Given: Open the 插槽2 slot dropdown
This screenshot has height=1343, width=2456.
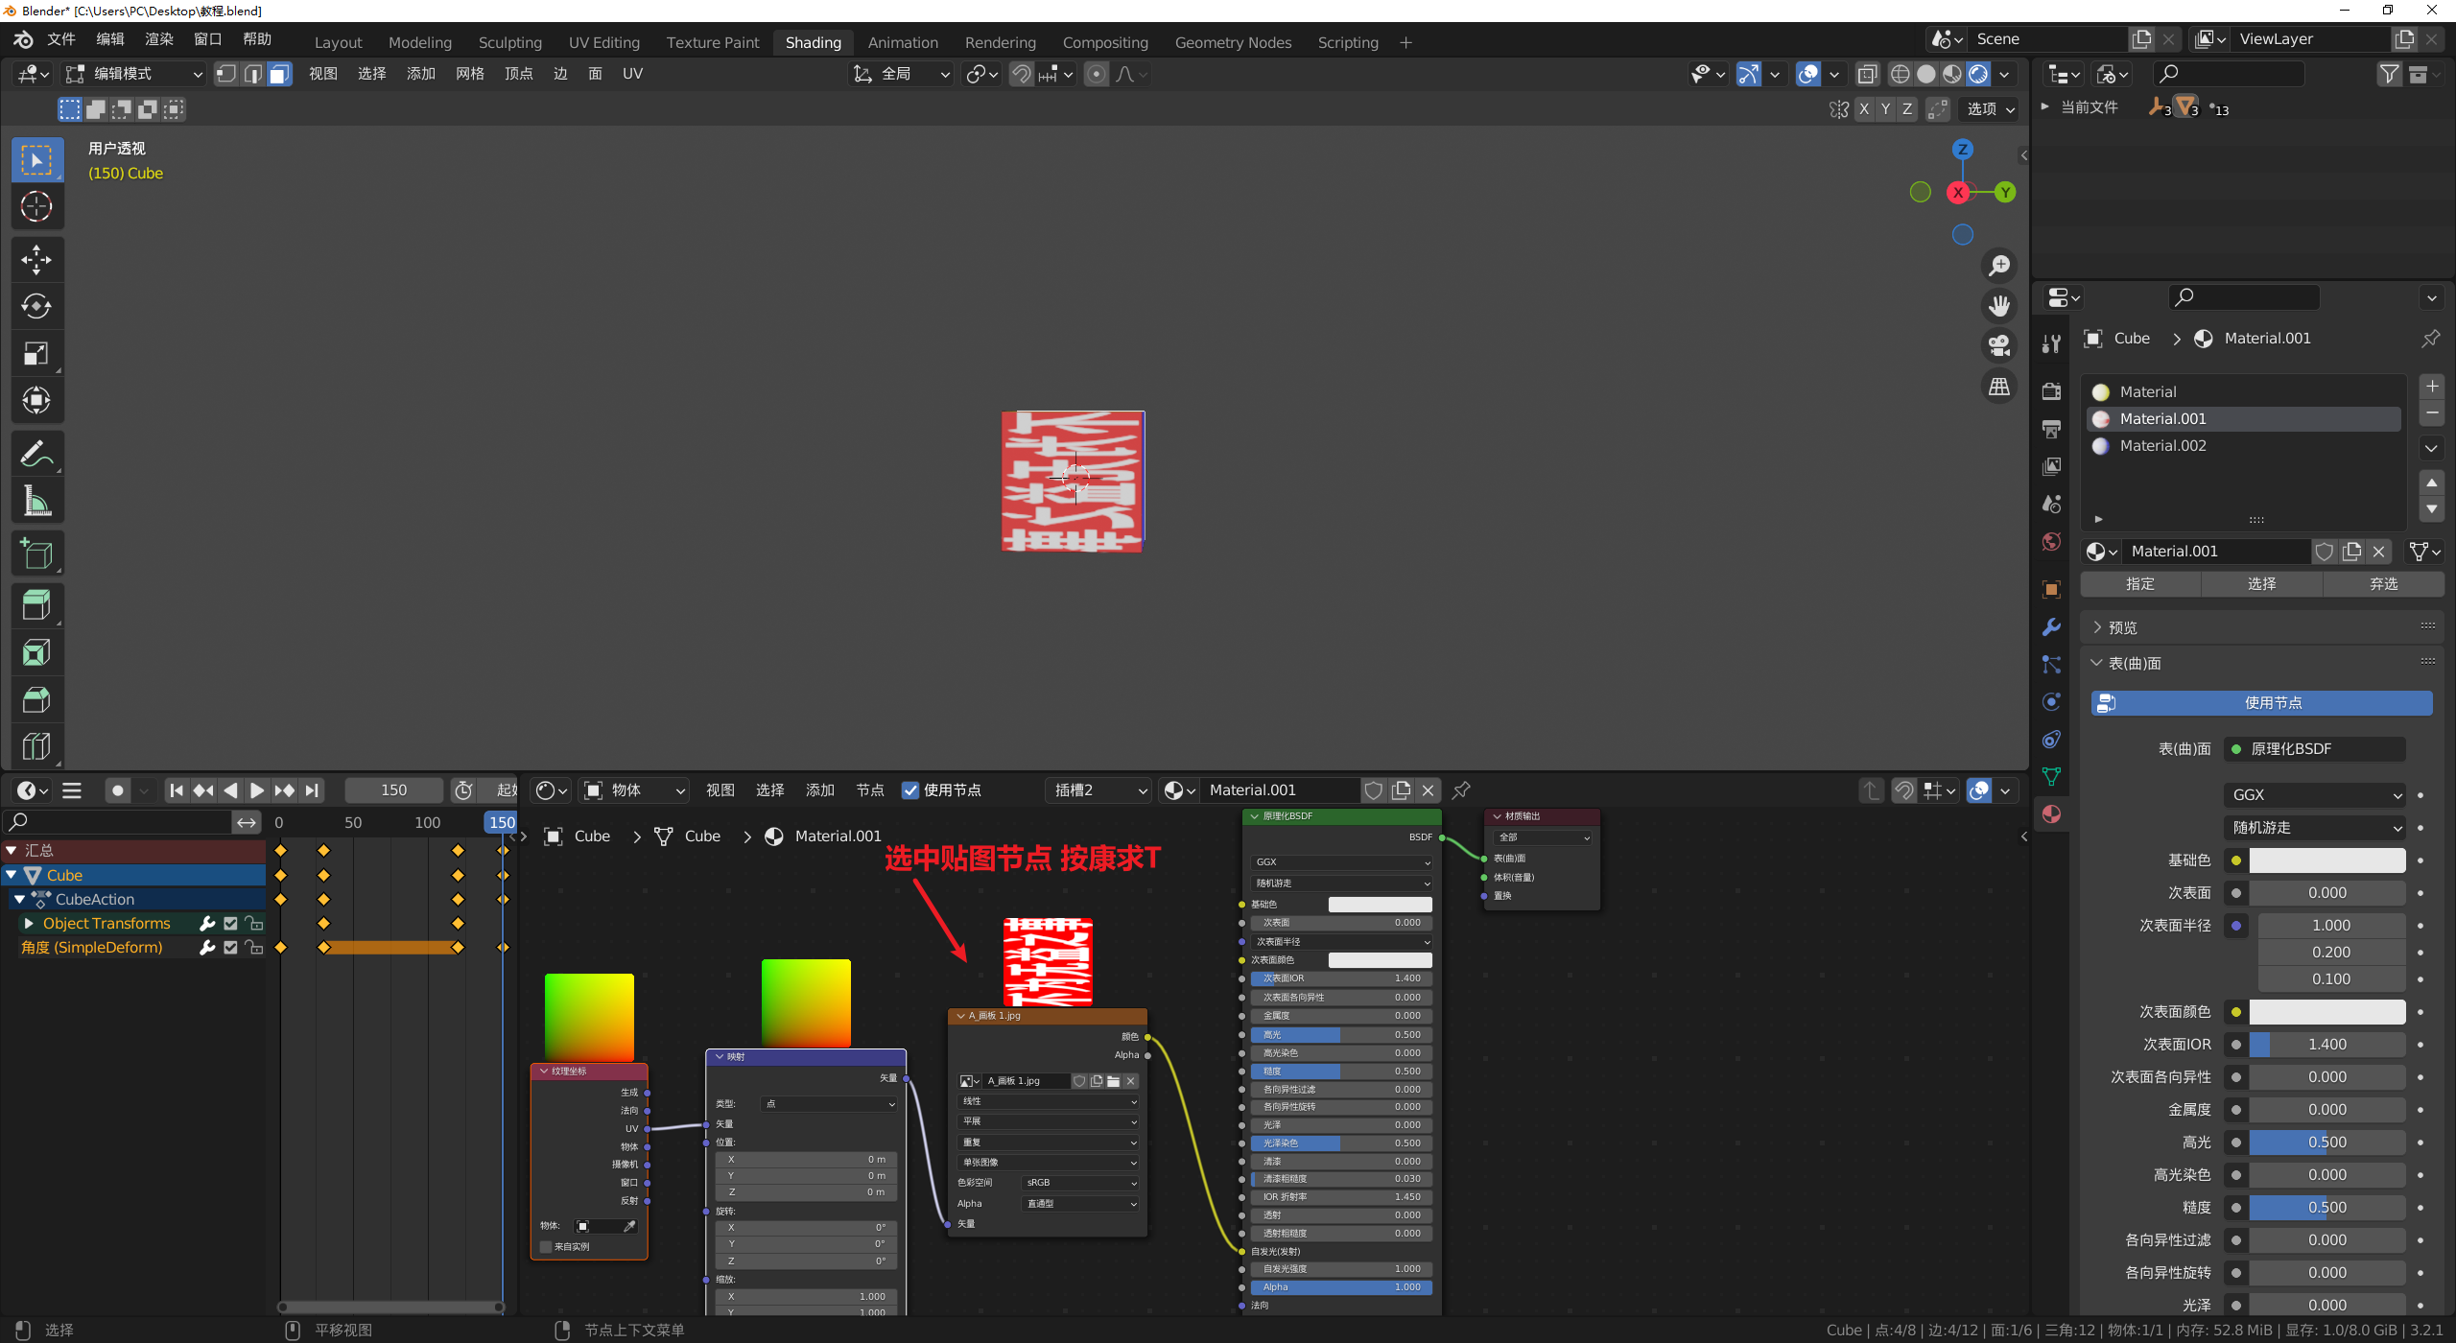Looking at the screenshot, I should tap(1098, 790).
